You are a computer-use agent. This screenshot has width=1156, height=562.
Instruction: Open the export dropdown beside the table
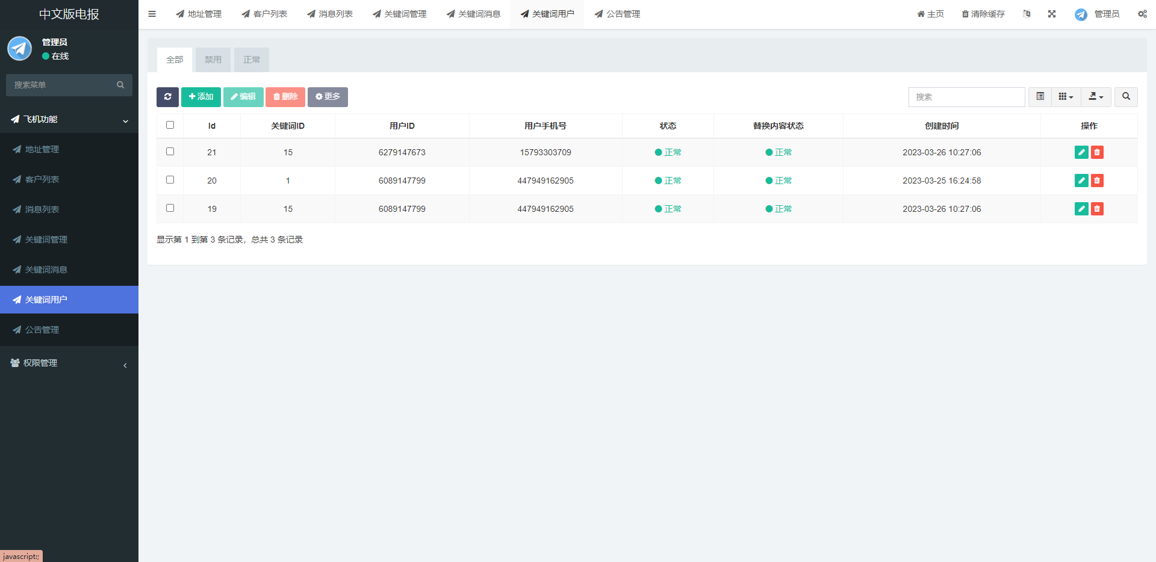click(1096, 97)
